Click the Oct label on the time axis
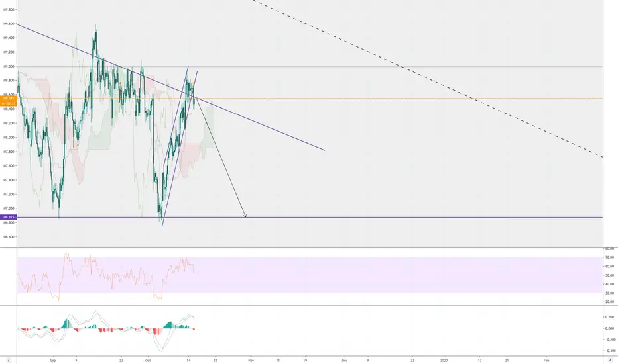 pyautogui.click(x=148, y=360)
